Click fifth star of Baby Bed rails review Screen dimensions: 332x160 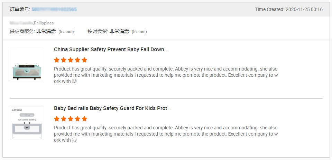click(84, 119)
